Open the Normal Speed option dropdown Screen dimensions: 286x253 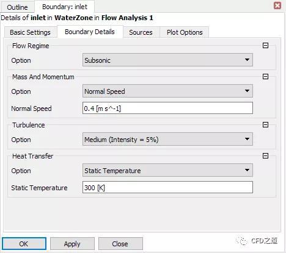click(167, 91)
